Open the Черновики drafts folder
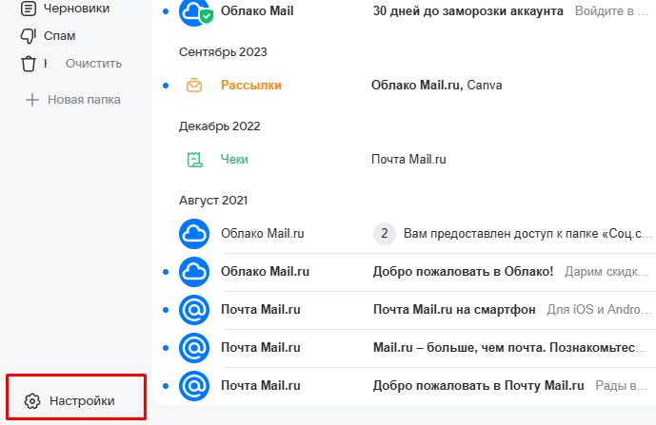The width and height of the screenshot is (656, 425). 76,8
